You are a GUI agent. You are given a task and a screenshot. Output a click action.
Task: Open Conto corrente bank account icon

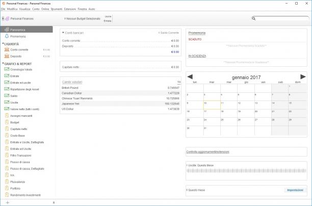pyautogui.click(x=7, y=49)
